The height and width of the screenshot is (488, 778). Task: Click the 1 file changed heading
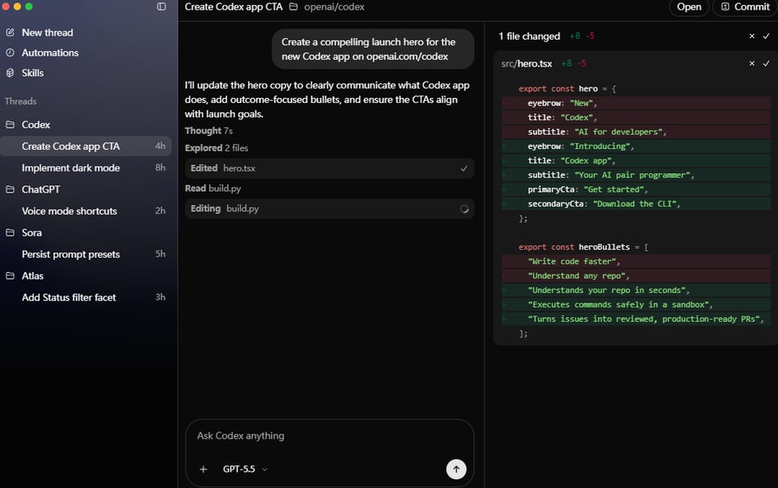pyautogui.click(x=529, y=36)
